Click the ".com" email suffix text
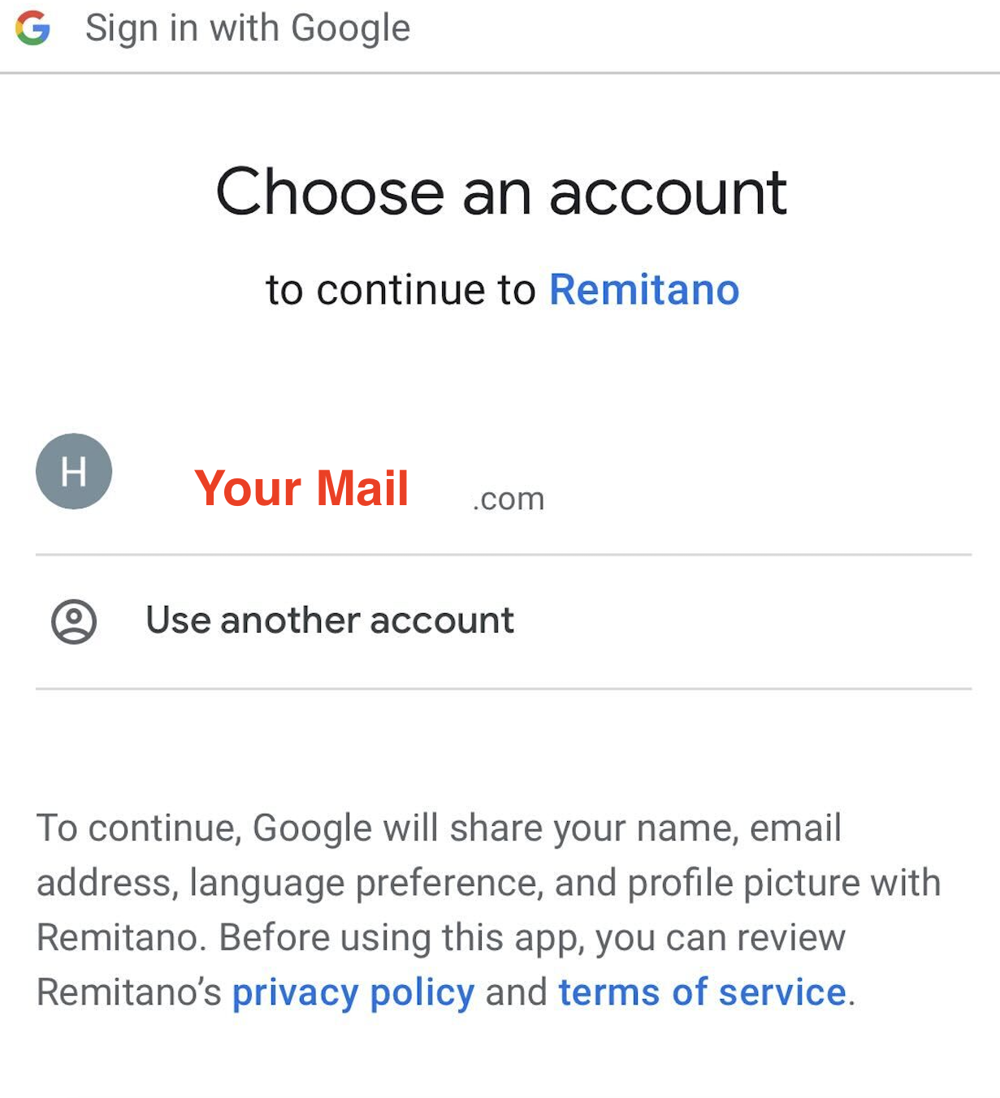1000x1098 pixels. [509, 499]
